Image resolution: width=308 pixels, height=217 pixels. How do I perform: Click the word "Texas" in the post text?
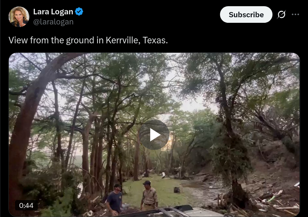(x=155, y=40)
